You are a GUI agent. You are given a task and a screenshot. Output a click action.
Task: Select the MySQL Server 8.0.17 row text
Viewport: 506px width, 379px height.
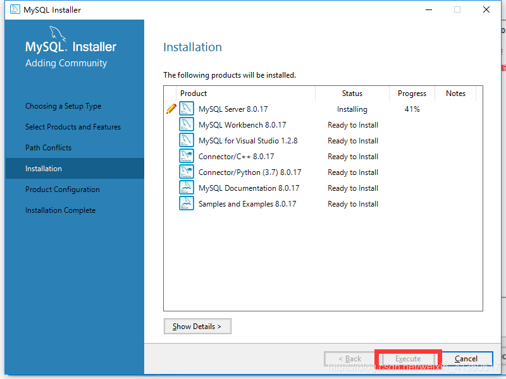(233, 109)
